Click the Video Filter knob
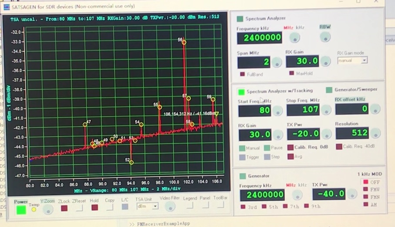395x227 pixels. pyautogui.click(x=170, y=207)
